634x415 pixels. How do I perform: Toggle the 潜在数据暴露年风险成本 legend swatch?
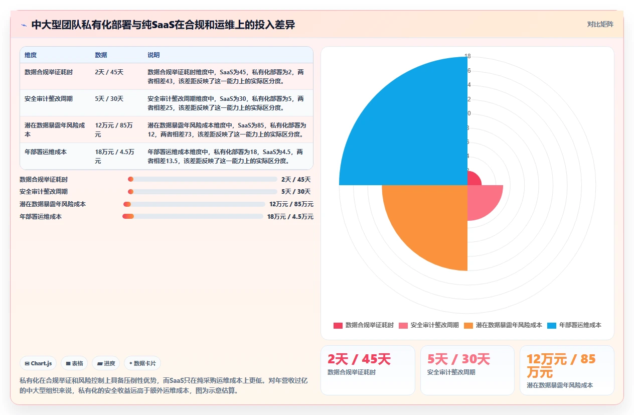468,325
